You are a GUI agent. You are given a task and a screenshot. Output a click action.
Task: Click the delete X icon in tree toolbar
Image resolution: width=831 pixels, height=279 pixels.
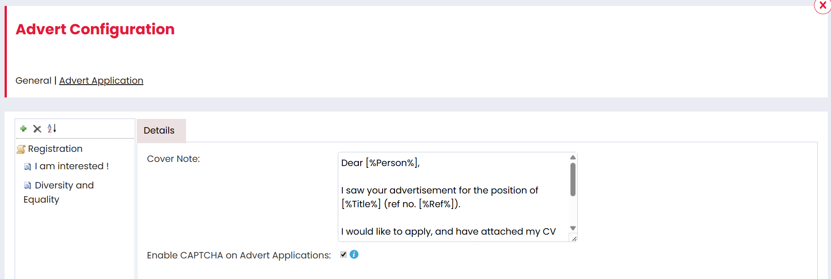pos(37,129)
